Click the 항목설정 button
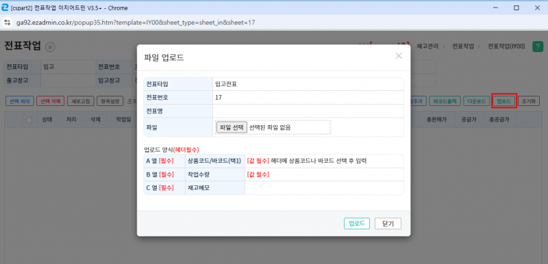Screen dimensions: 548x264 pos(110,101)
